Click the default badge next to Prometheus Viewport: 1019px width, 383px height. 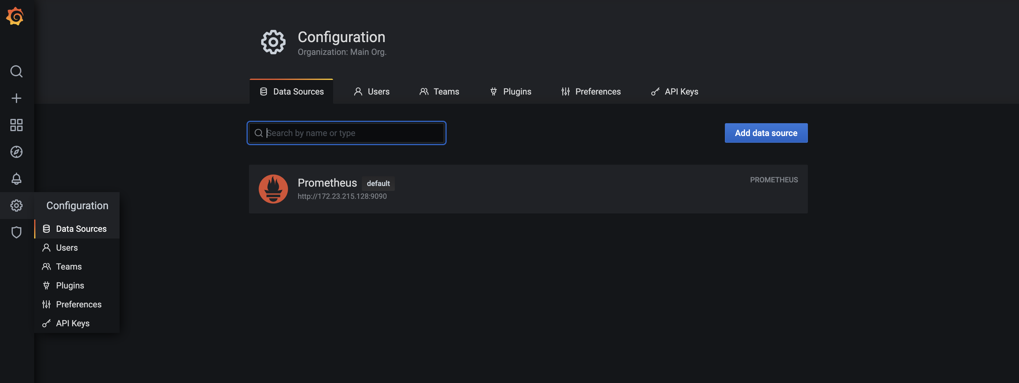(378, 183)
